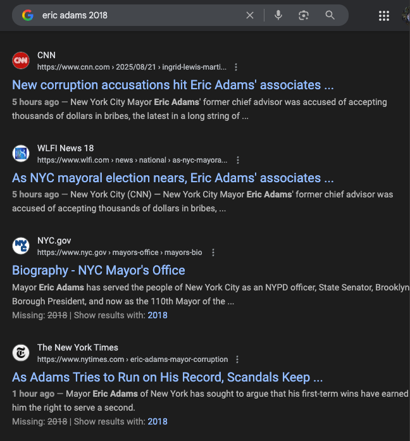
Task: Open 'As NYC mayoral election nears' article
Action: point(173,178)
